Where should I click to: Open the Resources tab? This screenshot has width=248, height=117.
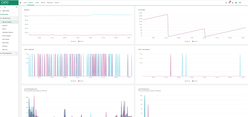50,3
